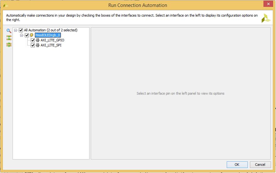Click the Cancel button
Image resolution: width=276 pixels, height=173 pixels.
260,165
